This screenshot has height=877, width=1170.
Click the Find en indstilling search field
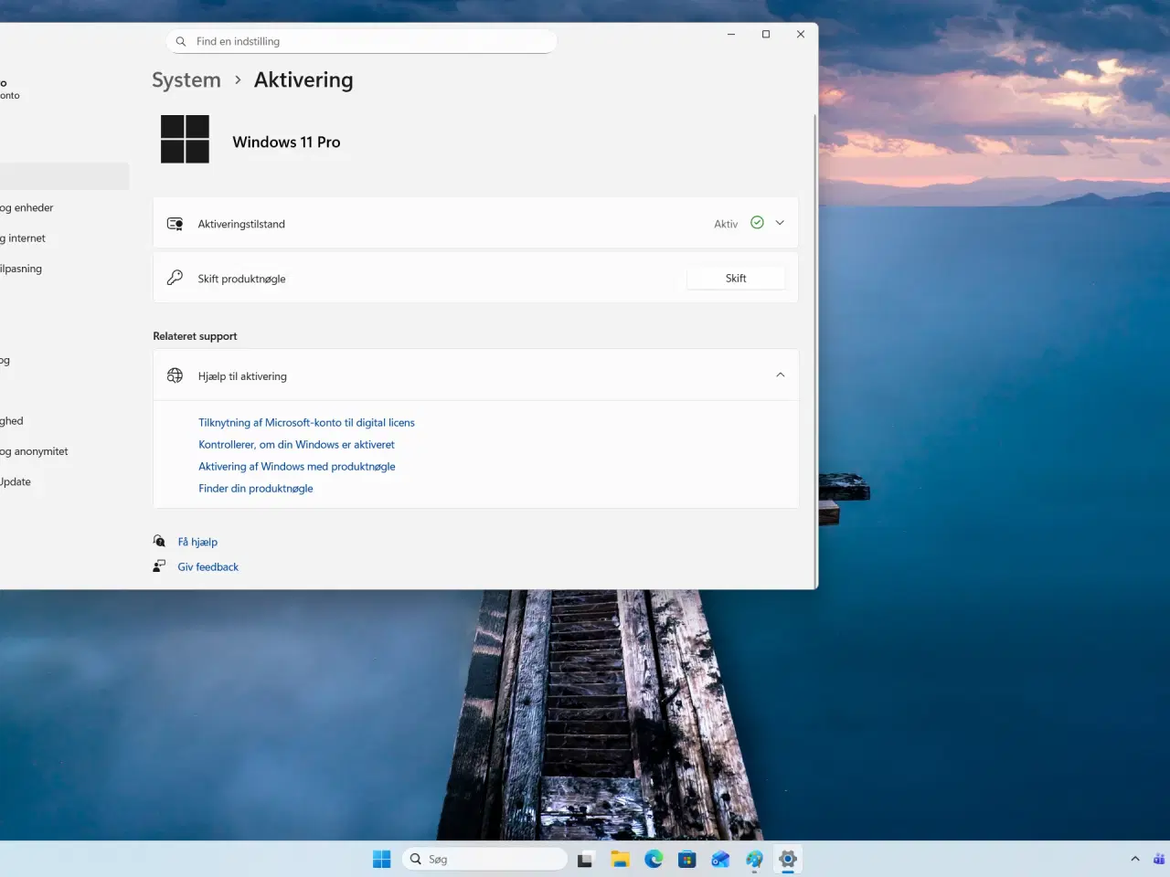(x=361, y=41)
